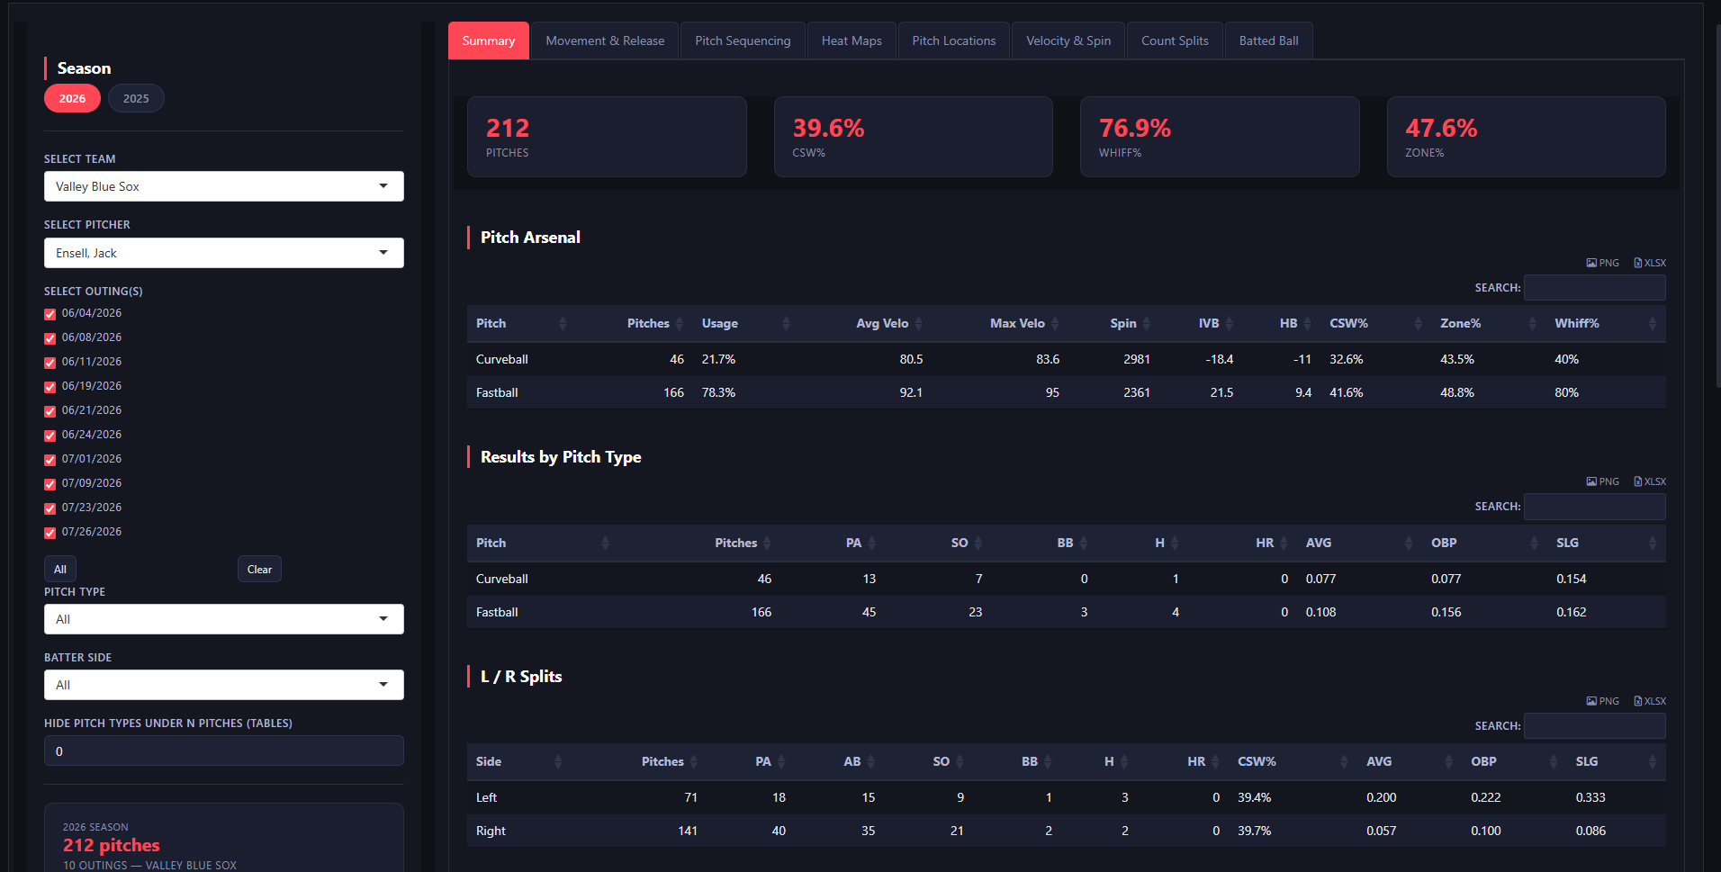Focus the hide pitch types number field
The image size is (1721, 872).
tap(224, 751)
